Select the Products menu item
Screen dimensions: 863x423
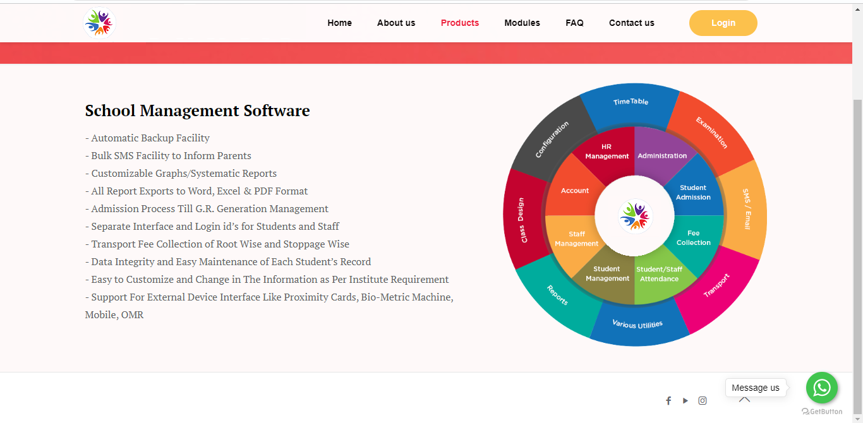[459, 23]
